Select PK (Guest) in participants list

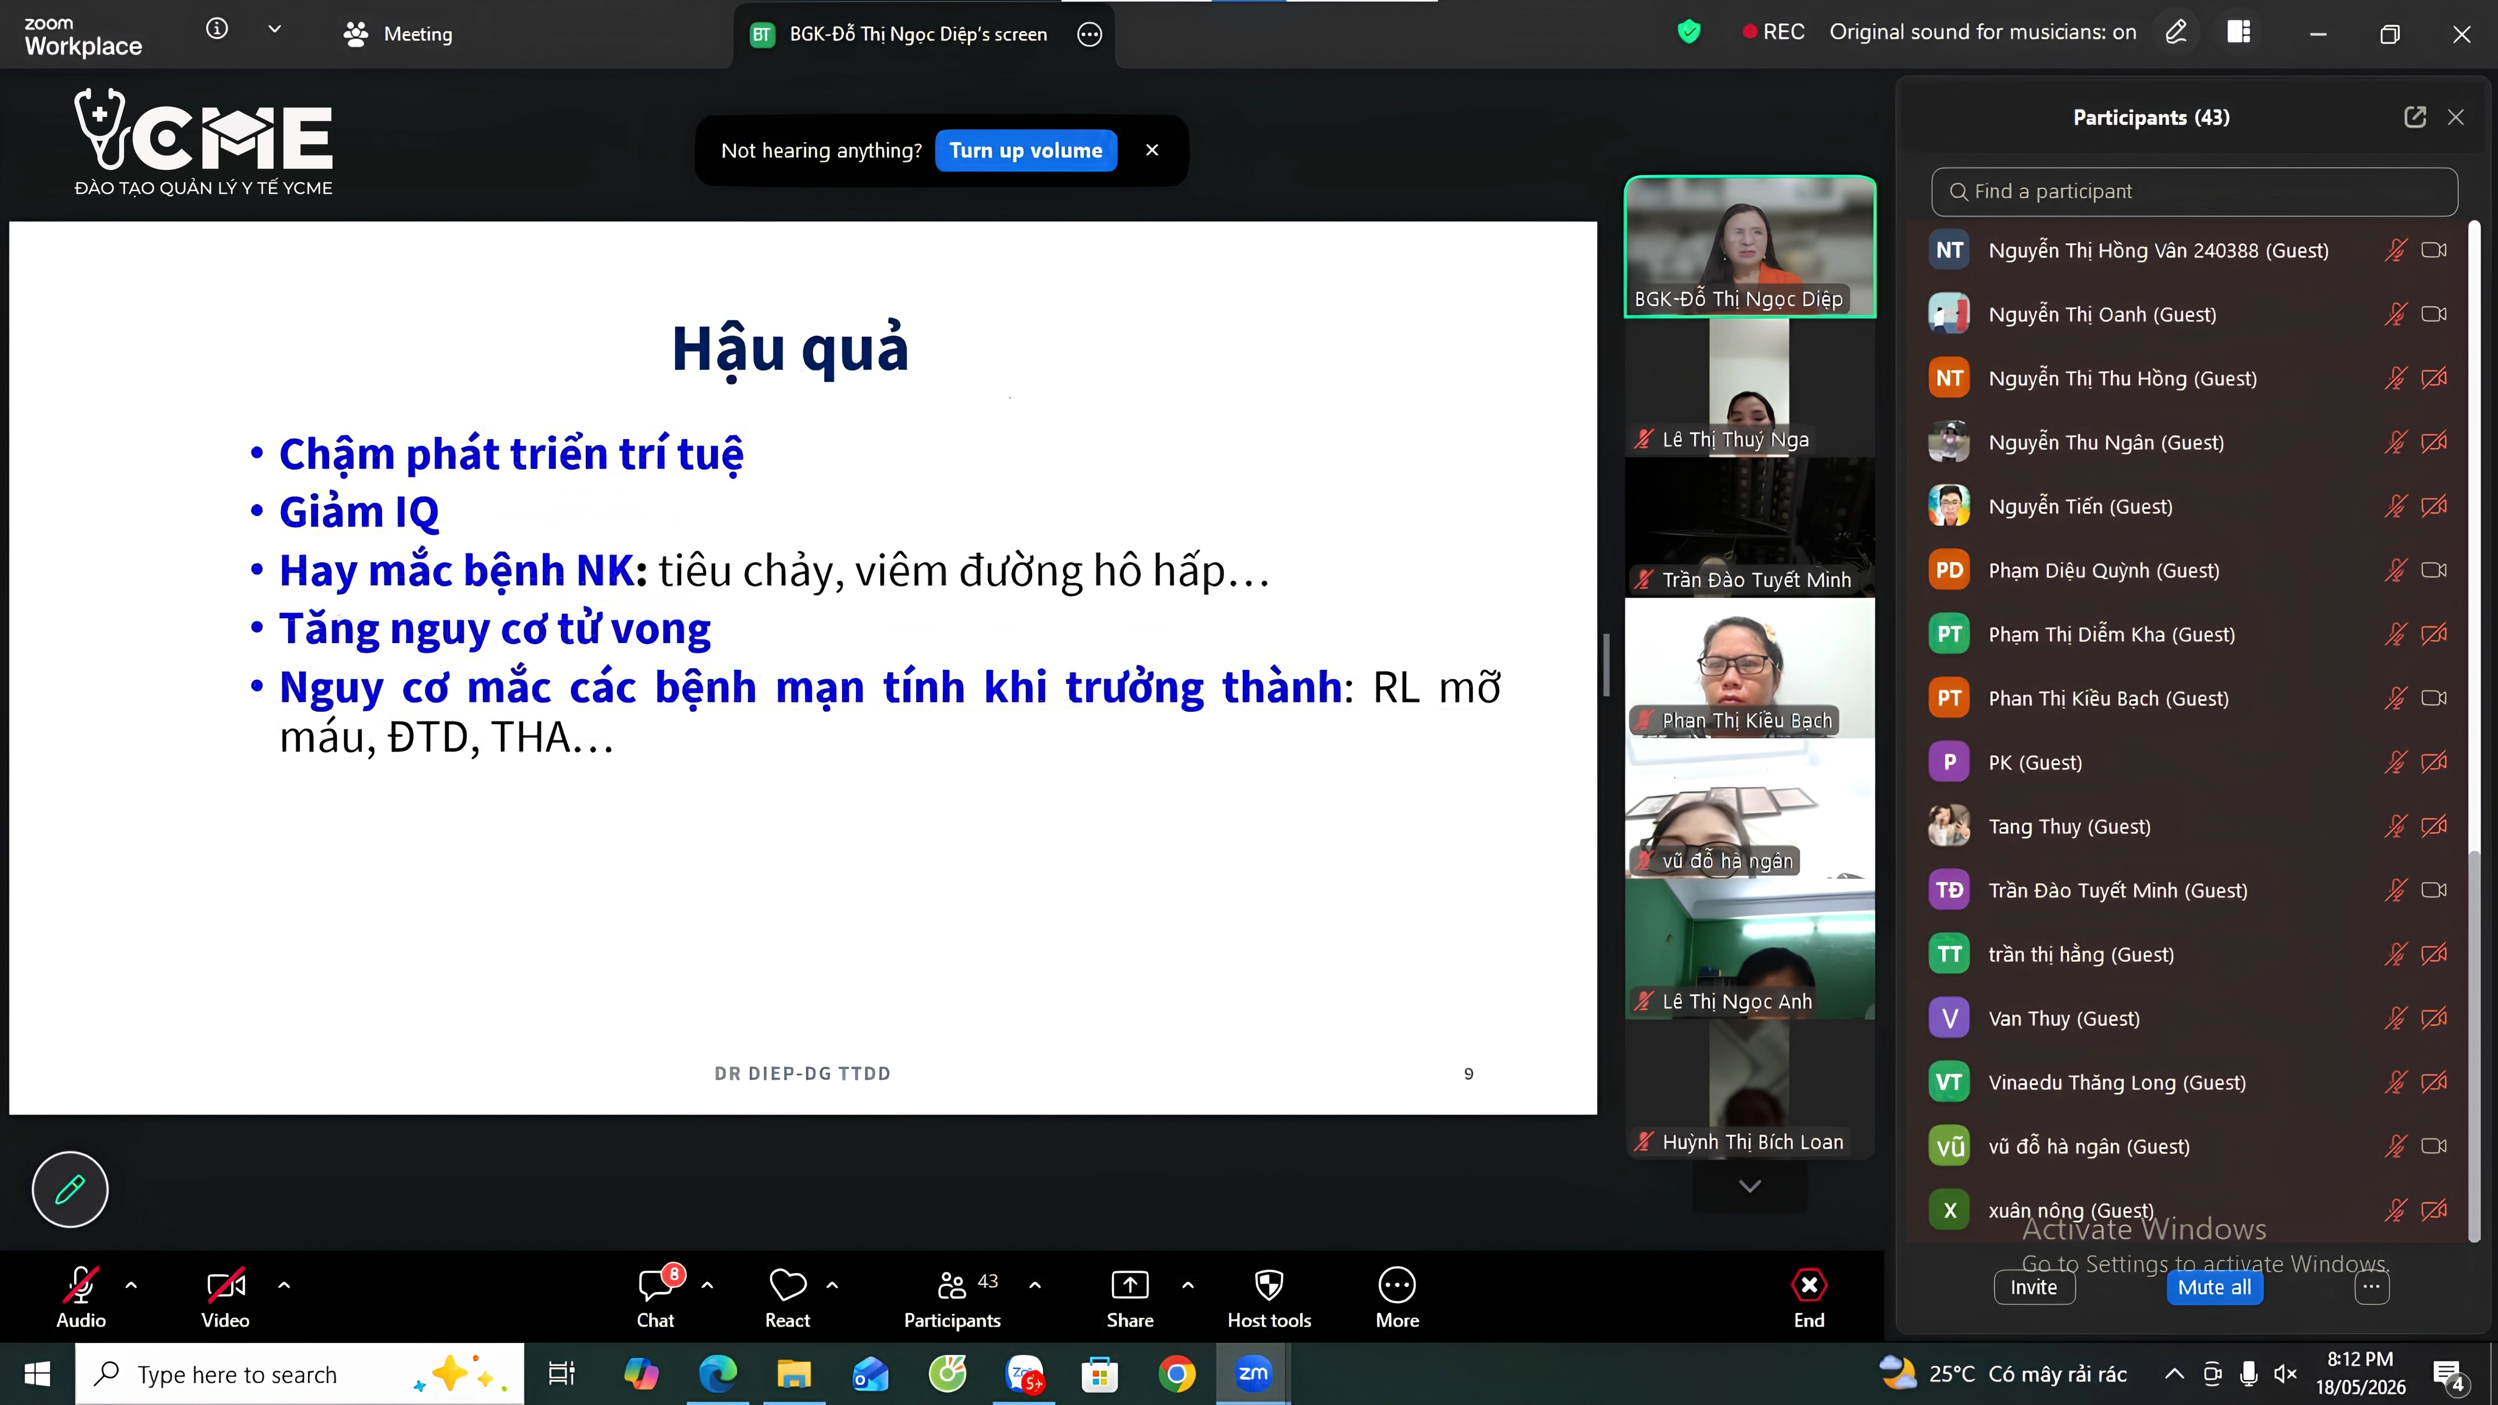2188,762
